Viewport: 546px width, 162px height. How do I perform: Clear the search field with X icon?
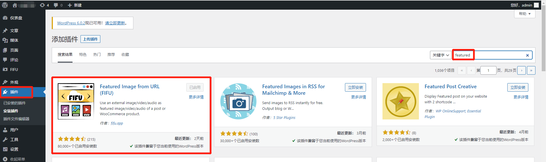528,55
